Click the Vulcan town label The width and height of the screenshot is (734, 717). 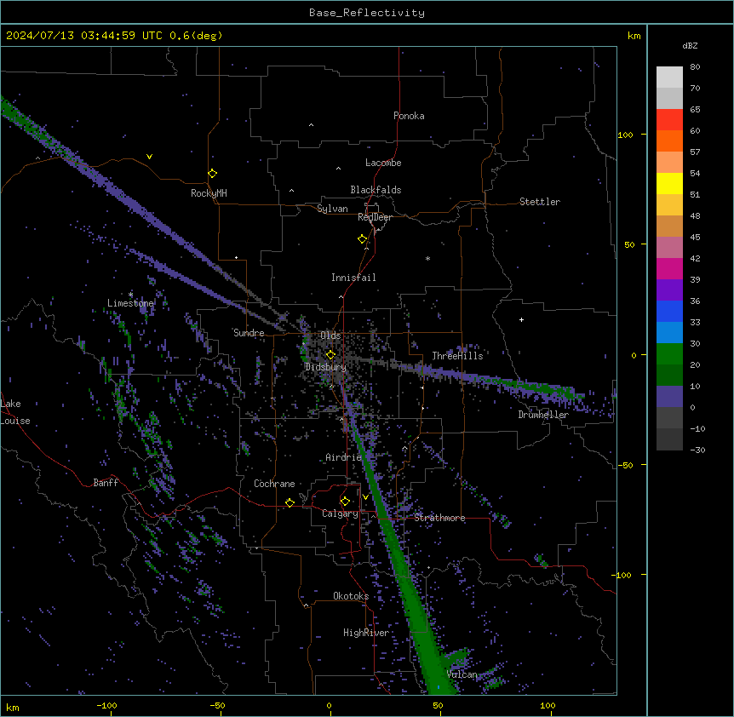click(462, 674)
